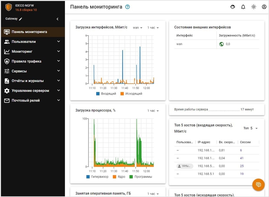Viewport: 269px width, 197px height.
Task: Open the 1 час dropdown for interface load
Action: [153, 28]
